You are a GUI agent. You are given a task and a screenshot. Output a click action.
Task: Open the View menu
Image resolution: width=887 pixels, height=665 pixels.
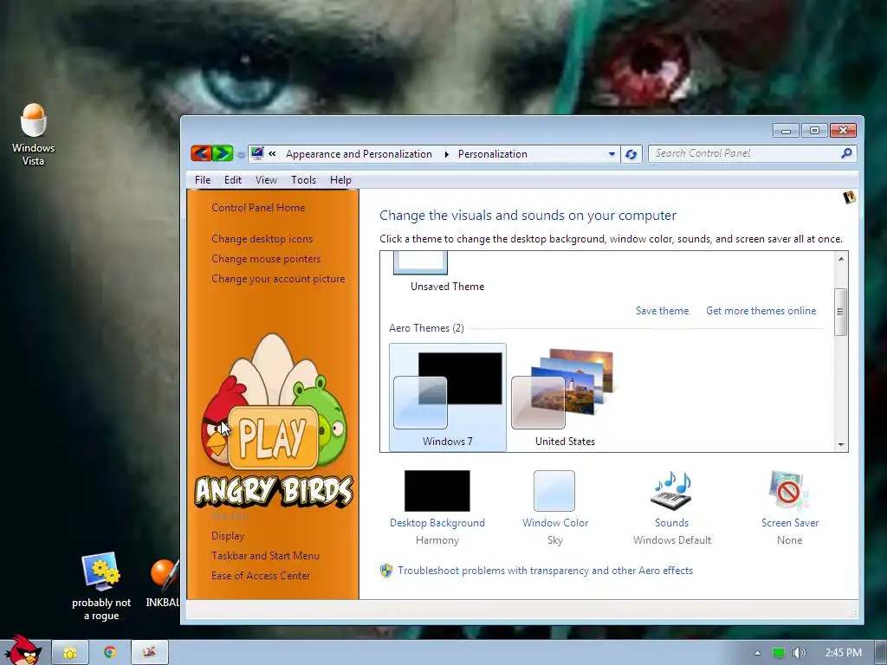pyautogui.click(x=266, y=180)
